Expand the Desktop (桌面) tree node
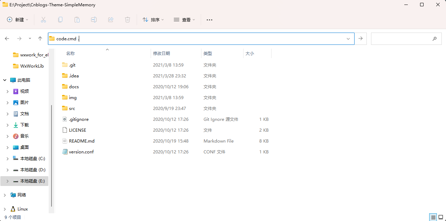Screen dimensions: 446x221 (8, 147)
